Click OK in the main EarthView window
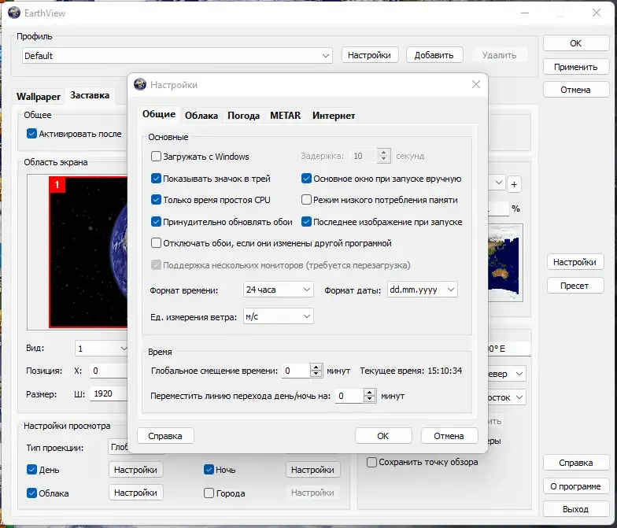The height and width of the screenshot is (528, 617). (x=576, y=43)
